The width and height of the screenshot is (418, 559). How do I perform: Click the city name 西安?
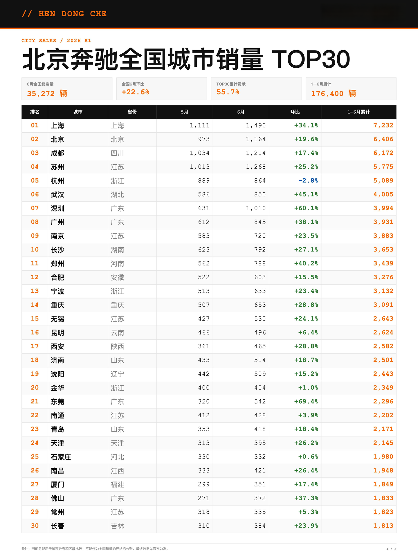pyautogui.click(x=57, y=346)
